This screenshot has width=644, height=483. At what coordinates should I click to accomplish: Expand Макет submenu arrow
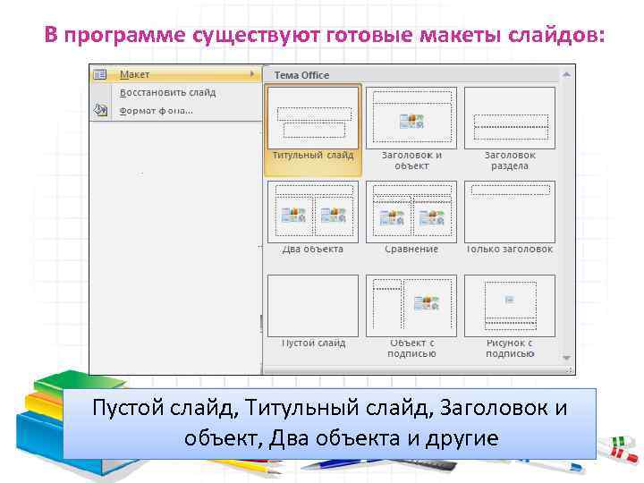251,74
